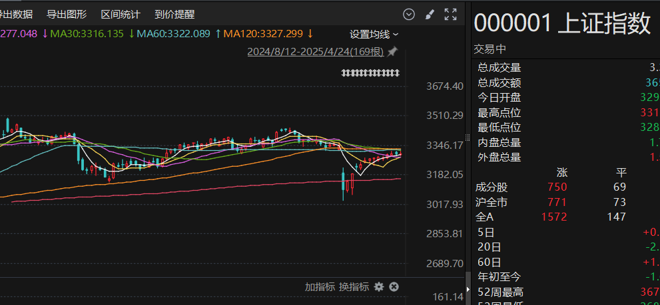Click the 平 column header
Image resolution: width=660 pixels, height=305 pixels.
pyautogui.click(x=621, y=172)
